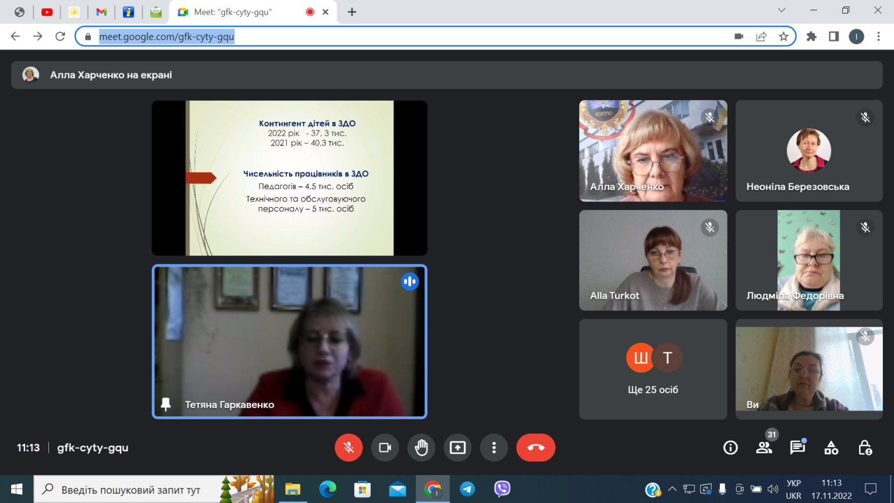
Task: Select the Alla Turkot video tile
Action: [653, 260]
